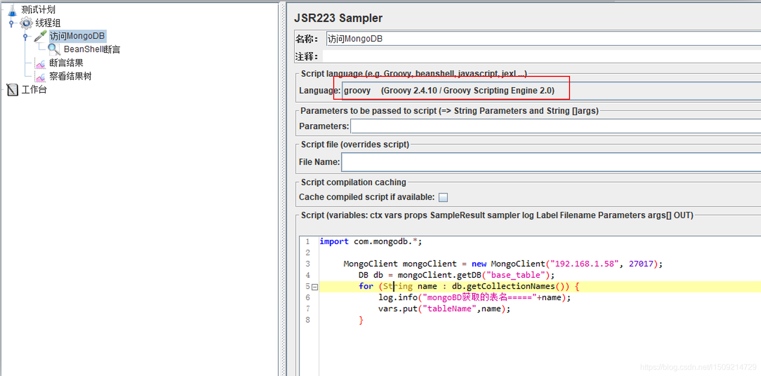Select 工作台 tree node

pyautogui.click(x=34, y=90)
